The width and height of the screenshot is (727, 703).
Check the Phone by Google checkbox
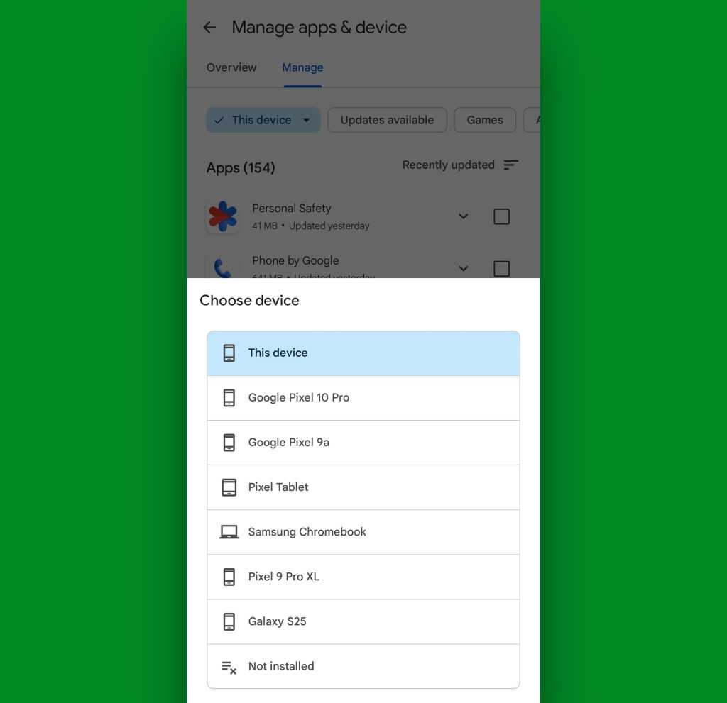coord(502,269)
